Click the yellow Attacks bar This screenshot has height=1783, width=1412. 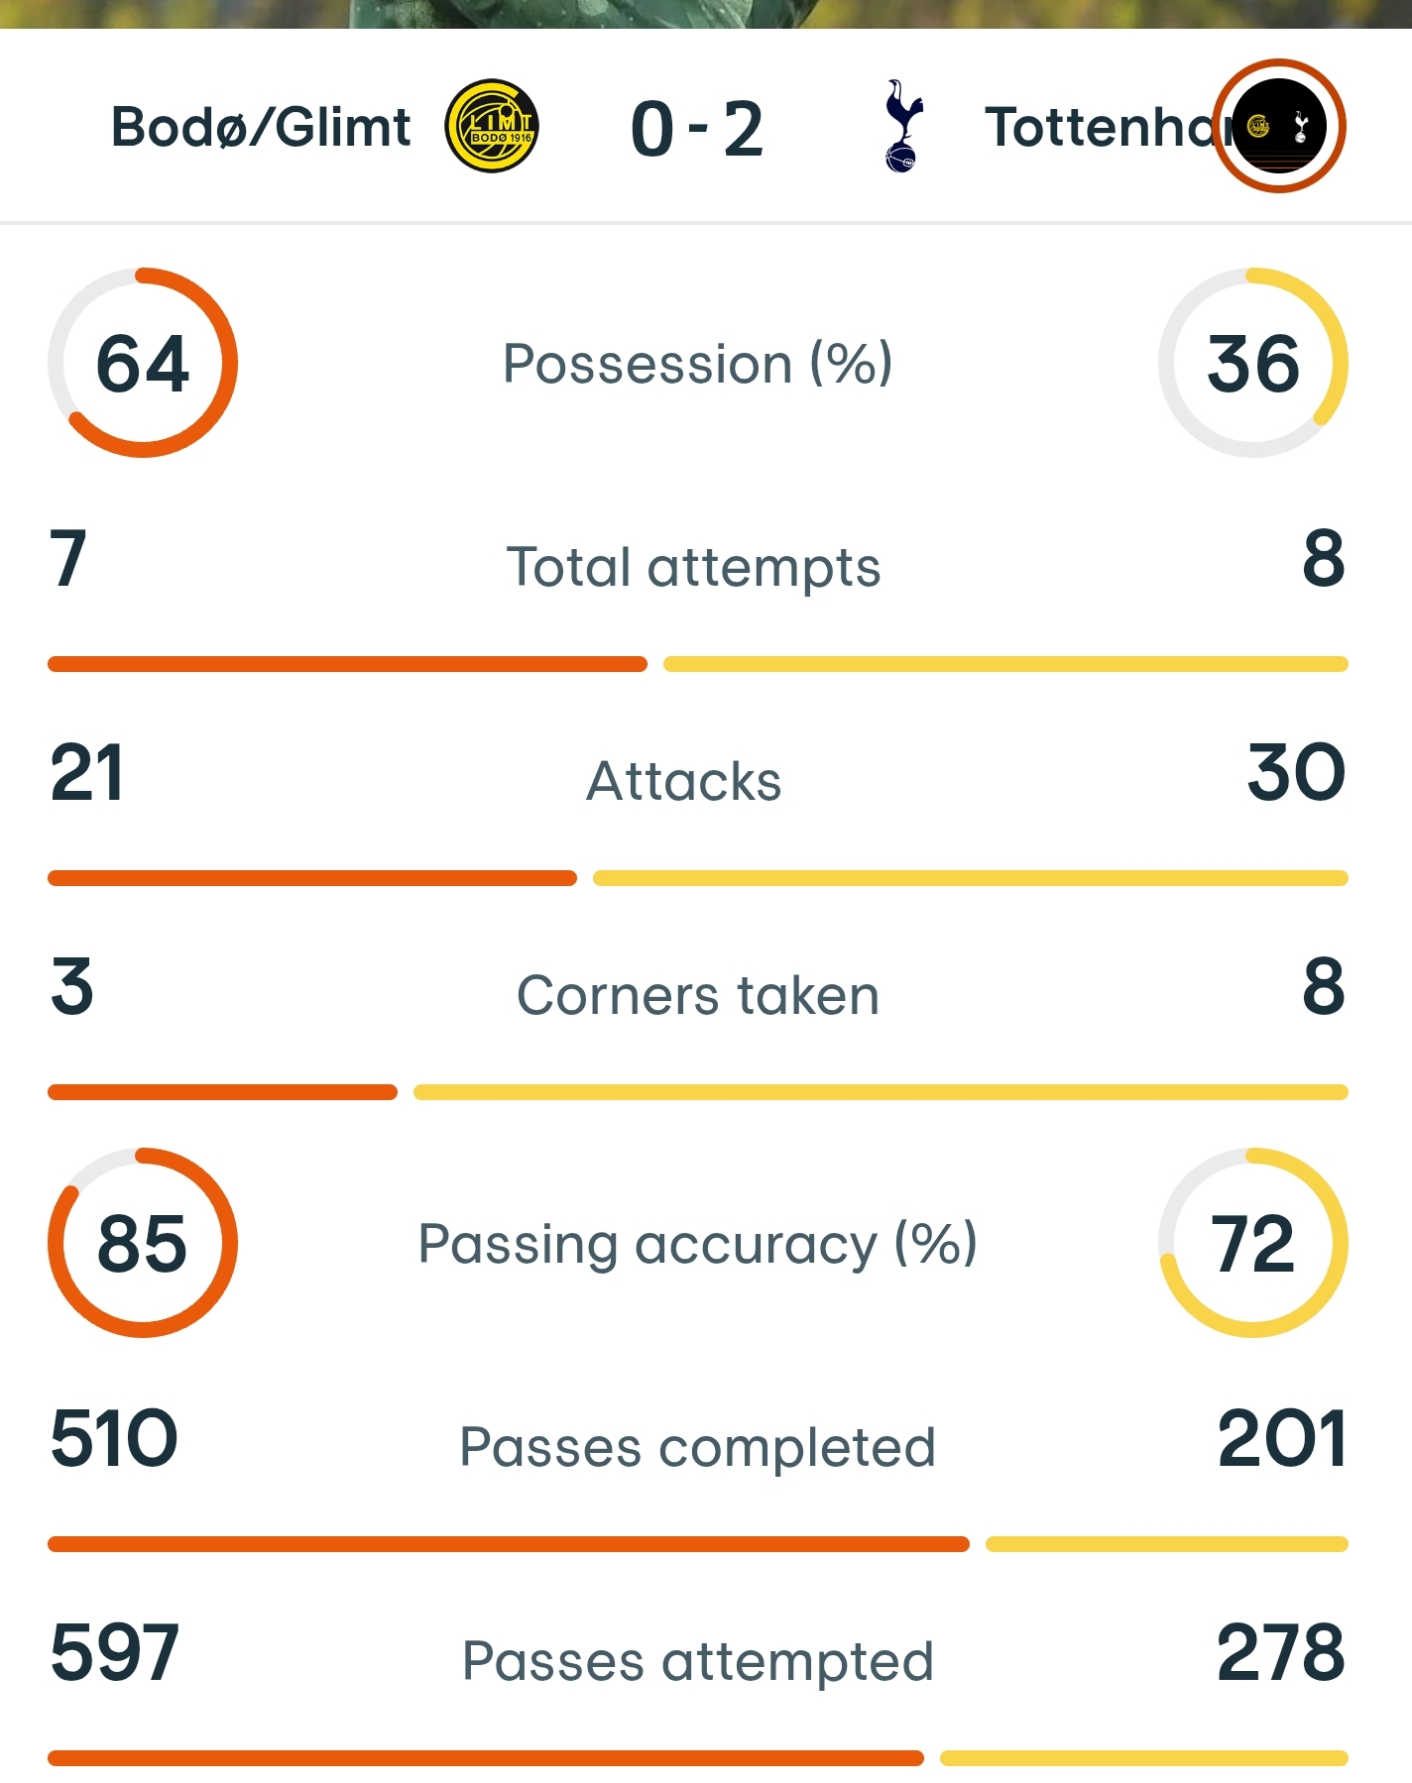coord(970,878)
